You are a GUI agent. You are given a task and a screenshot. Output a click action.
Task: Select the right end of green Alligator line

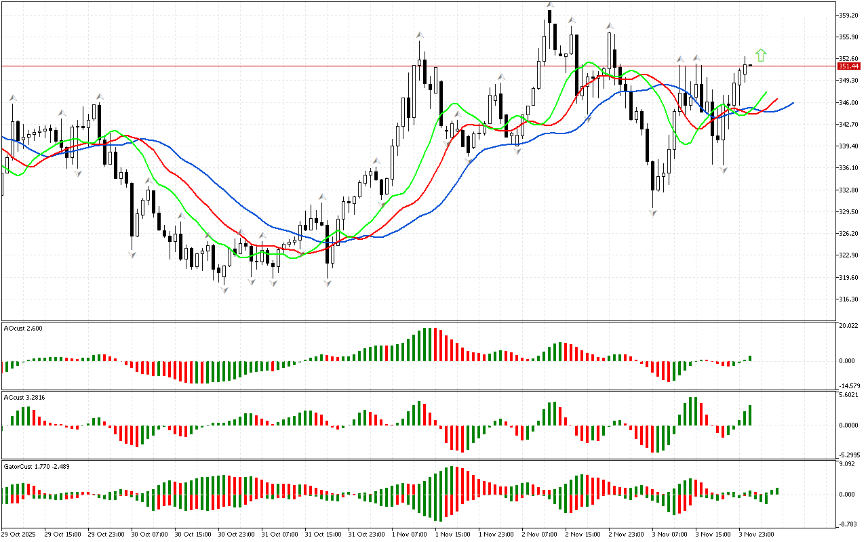tap(766, 92)
